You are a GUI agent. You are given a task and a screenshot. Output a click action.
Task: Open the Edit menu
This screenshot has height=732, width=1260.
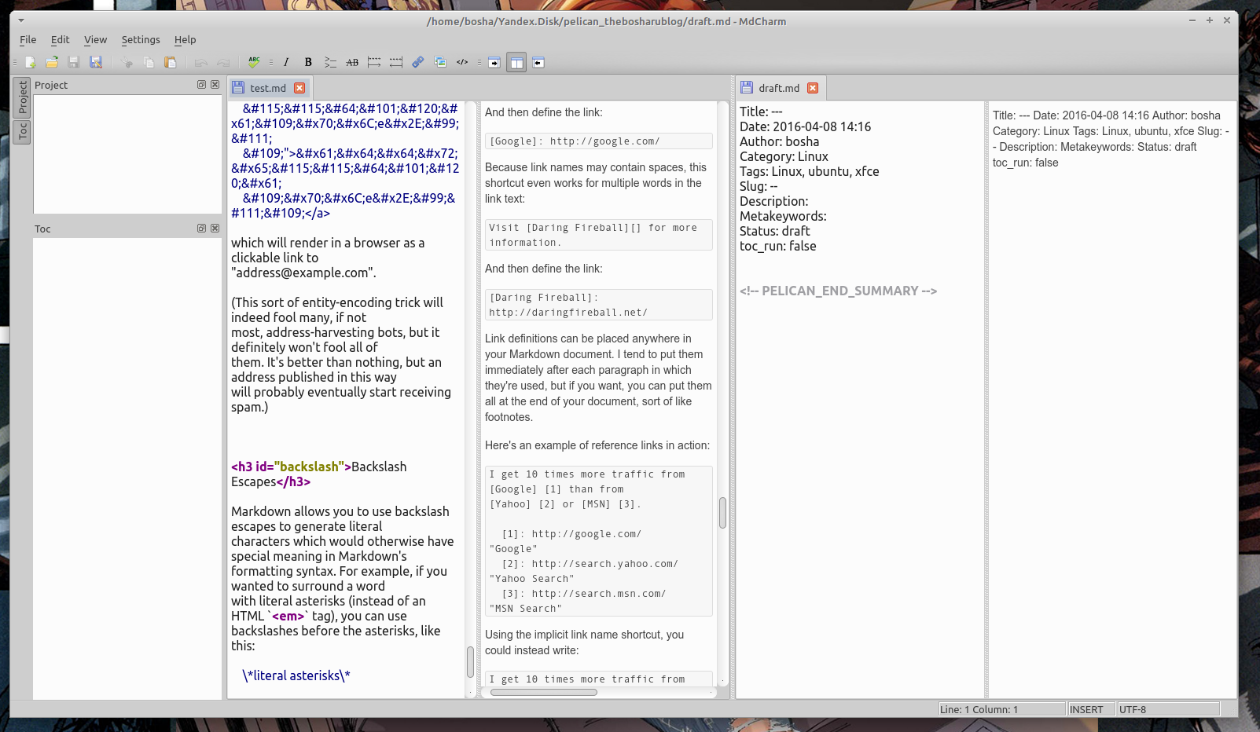(x=61, y=39)
